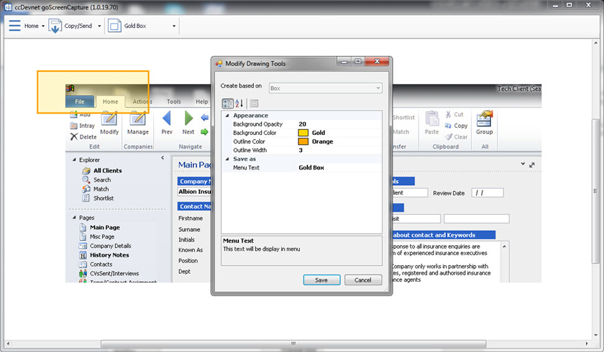Click the green Next arrow icon

point(189,118)
